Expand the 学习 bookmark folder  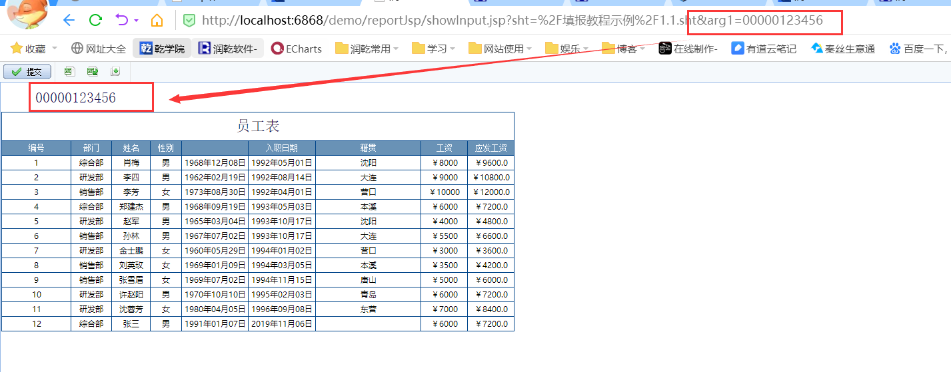[453, 49]
